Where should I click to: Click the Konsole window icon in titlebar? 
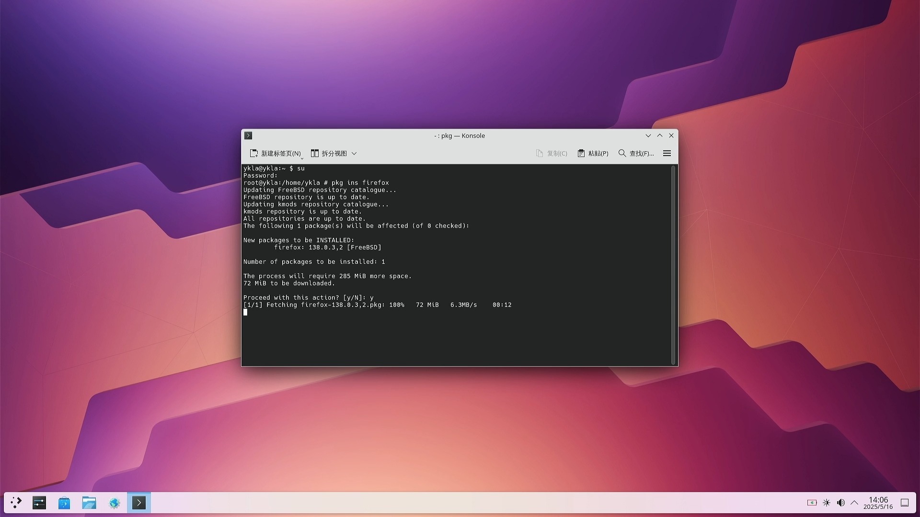point(248,135)
